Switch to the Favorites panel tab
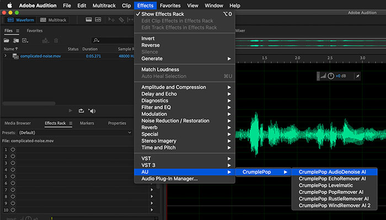The width and height of the screenshot is (386, 220). 34,31
